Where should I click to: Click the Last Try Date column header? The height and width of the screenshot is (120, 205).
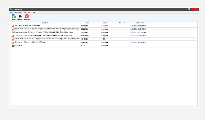pos(139,23)
